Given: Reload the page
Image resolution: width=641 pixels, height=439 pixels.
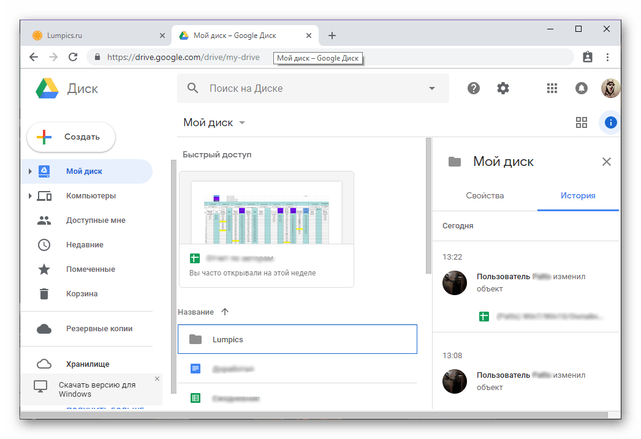Looking at the screenshot, I should point(73,57).
